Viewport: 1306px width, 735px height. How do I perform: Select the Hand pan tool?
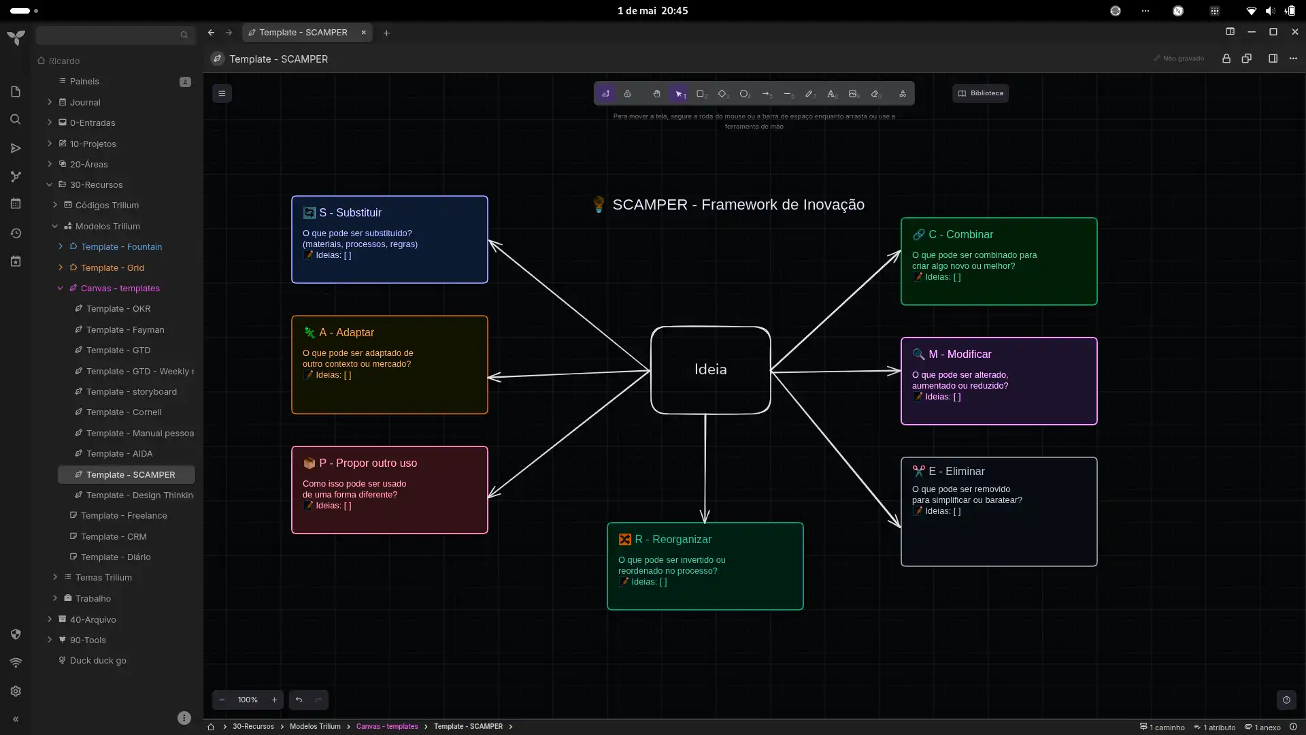coord(656,94)
